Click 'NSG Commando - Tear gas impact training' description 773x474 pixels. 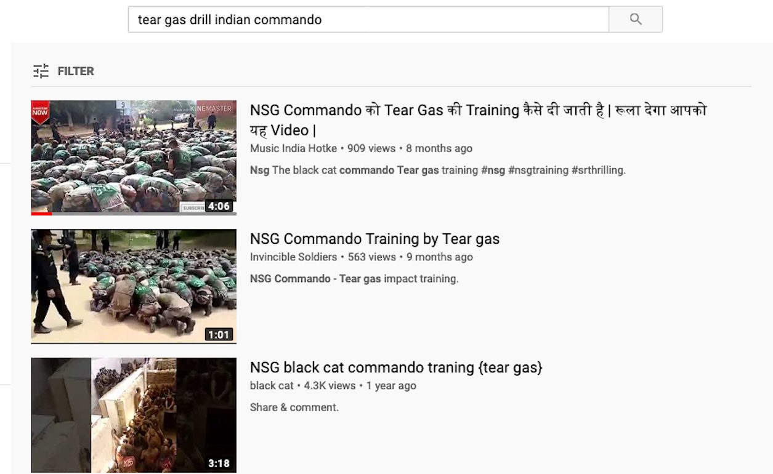(354, 279)
